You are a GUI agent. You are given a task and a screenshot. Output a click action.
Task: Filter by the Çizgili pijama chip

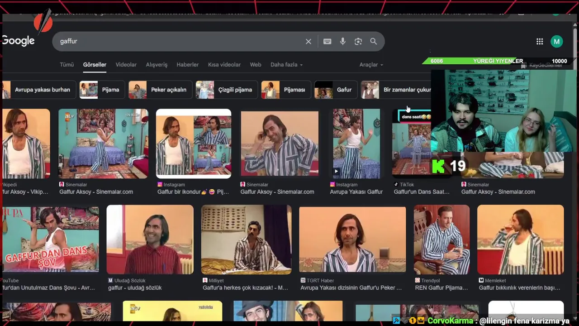(x=227, y=90)
